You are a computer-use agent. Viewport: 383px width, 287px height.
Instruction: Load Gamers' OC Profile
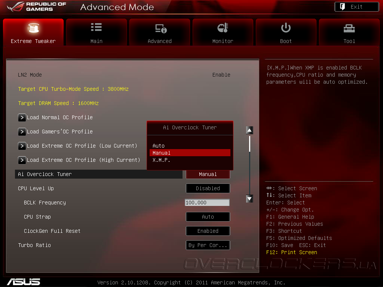point(59,132)
